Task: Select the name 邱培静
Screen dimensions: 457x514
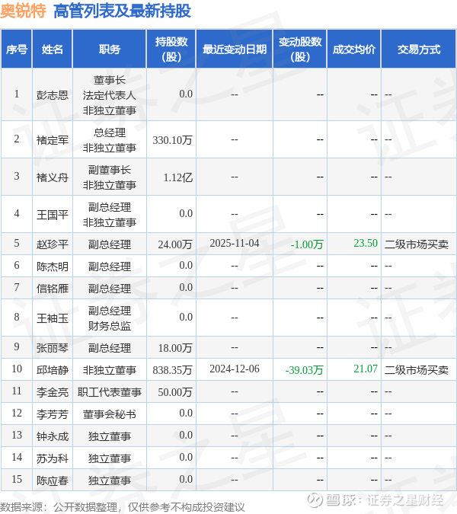Action: [x=52, y=370]
